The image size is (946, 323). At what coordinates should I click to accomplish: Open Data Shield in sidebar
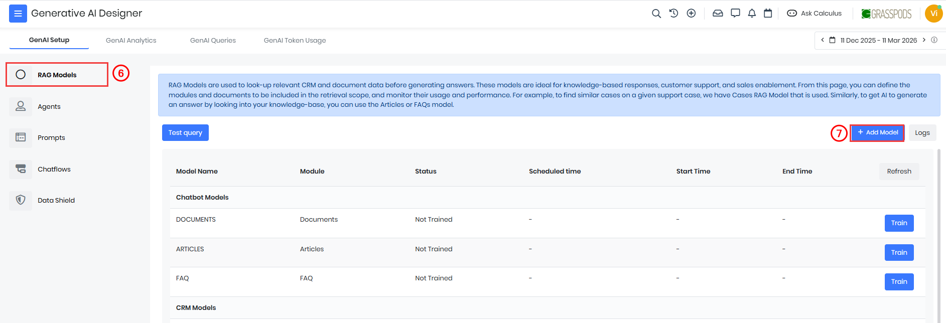(x=56, y=201)
